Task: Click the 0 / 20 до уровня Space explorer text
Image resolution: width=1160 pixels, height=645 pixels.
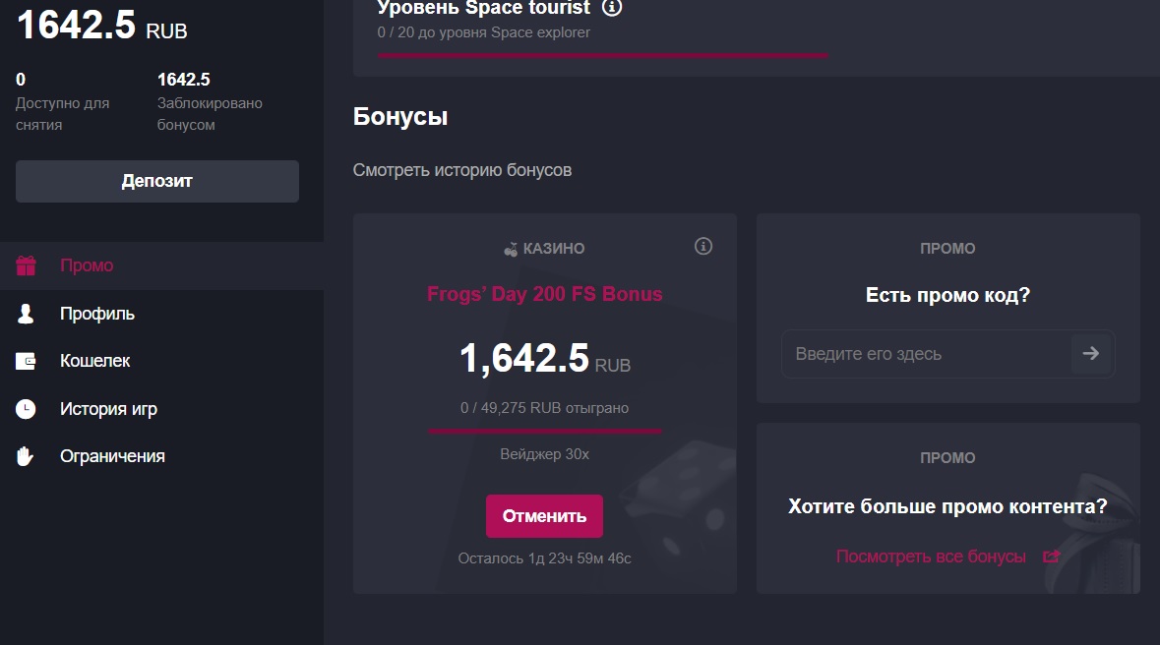Action: tap(484, 32)
